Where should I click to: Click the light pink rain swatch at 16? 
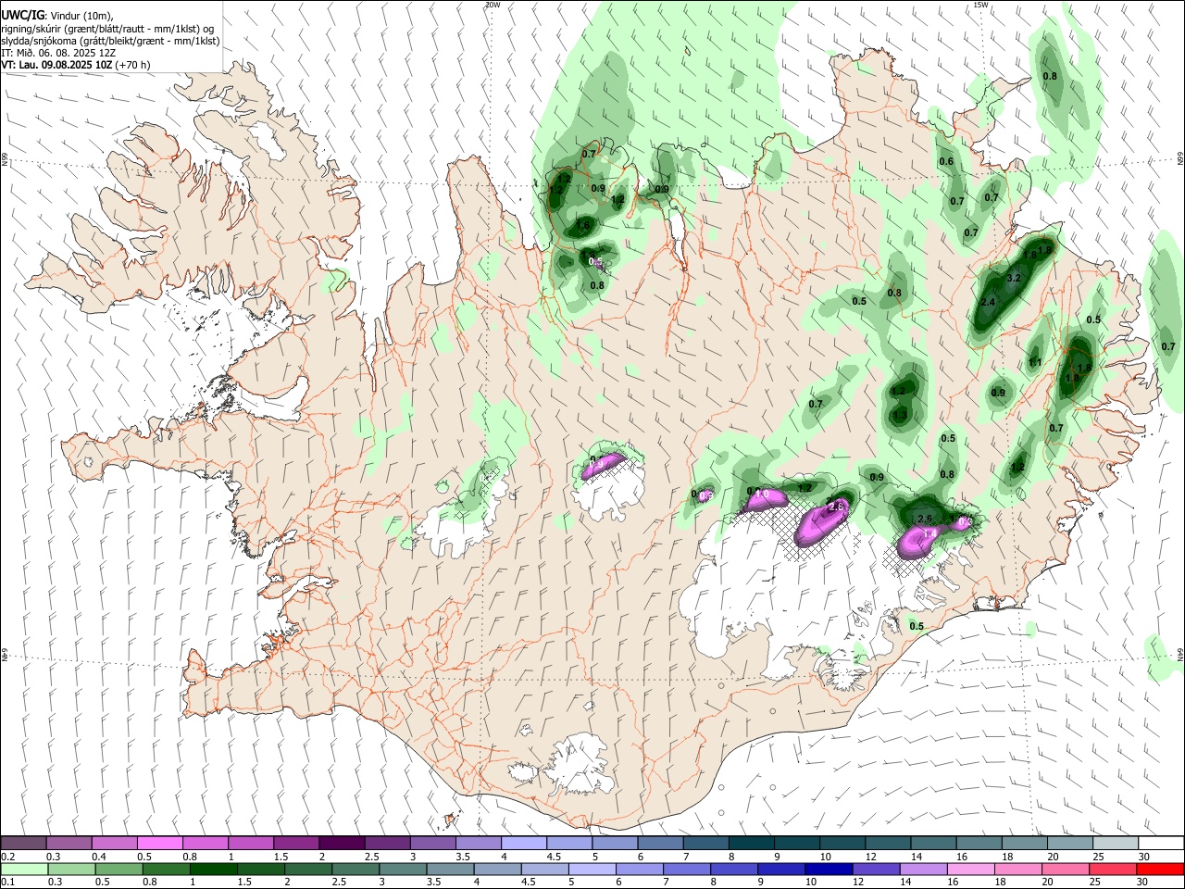[970, 869]
